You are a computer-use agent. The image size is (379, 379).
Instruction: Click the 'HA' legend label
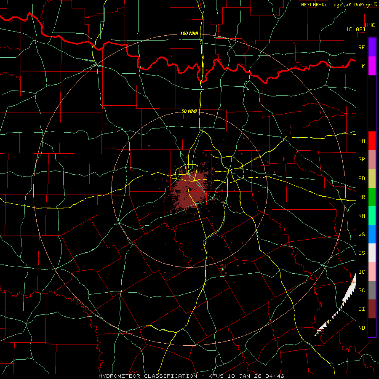(x=361, y=141)
